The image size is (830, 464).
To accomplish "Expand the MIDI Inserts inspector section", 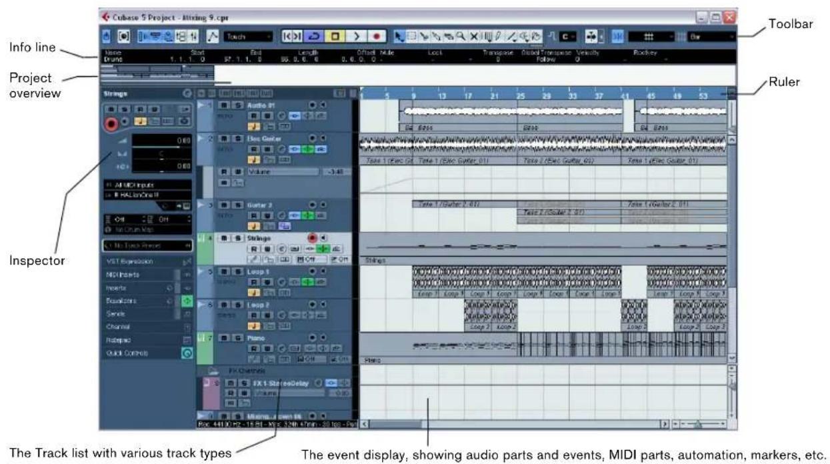I will coord(147,275).
